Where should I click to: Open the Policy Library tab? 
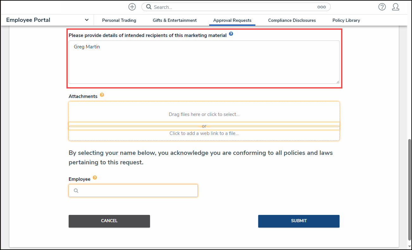coord(346,20)
